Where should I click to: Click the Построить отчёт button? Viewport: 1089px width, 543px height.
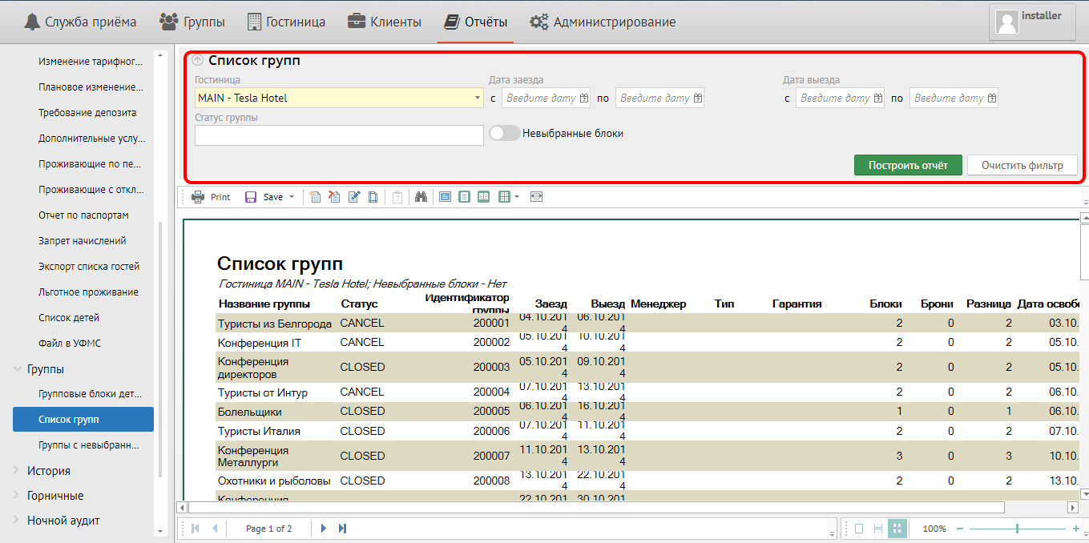tap(908, 166)
